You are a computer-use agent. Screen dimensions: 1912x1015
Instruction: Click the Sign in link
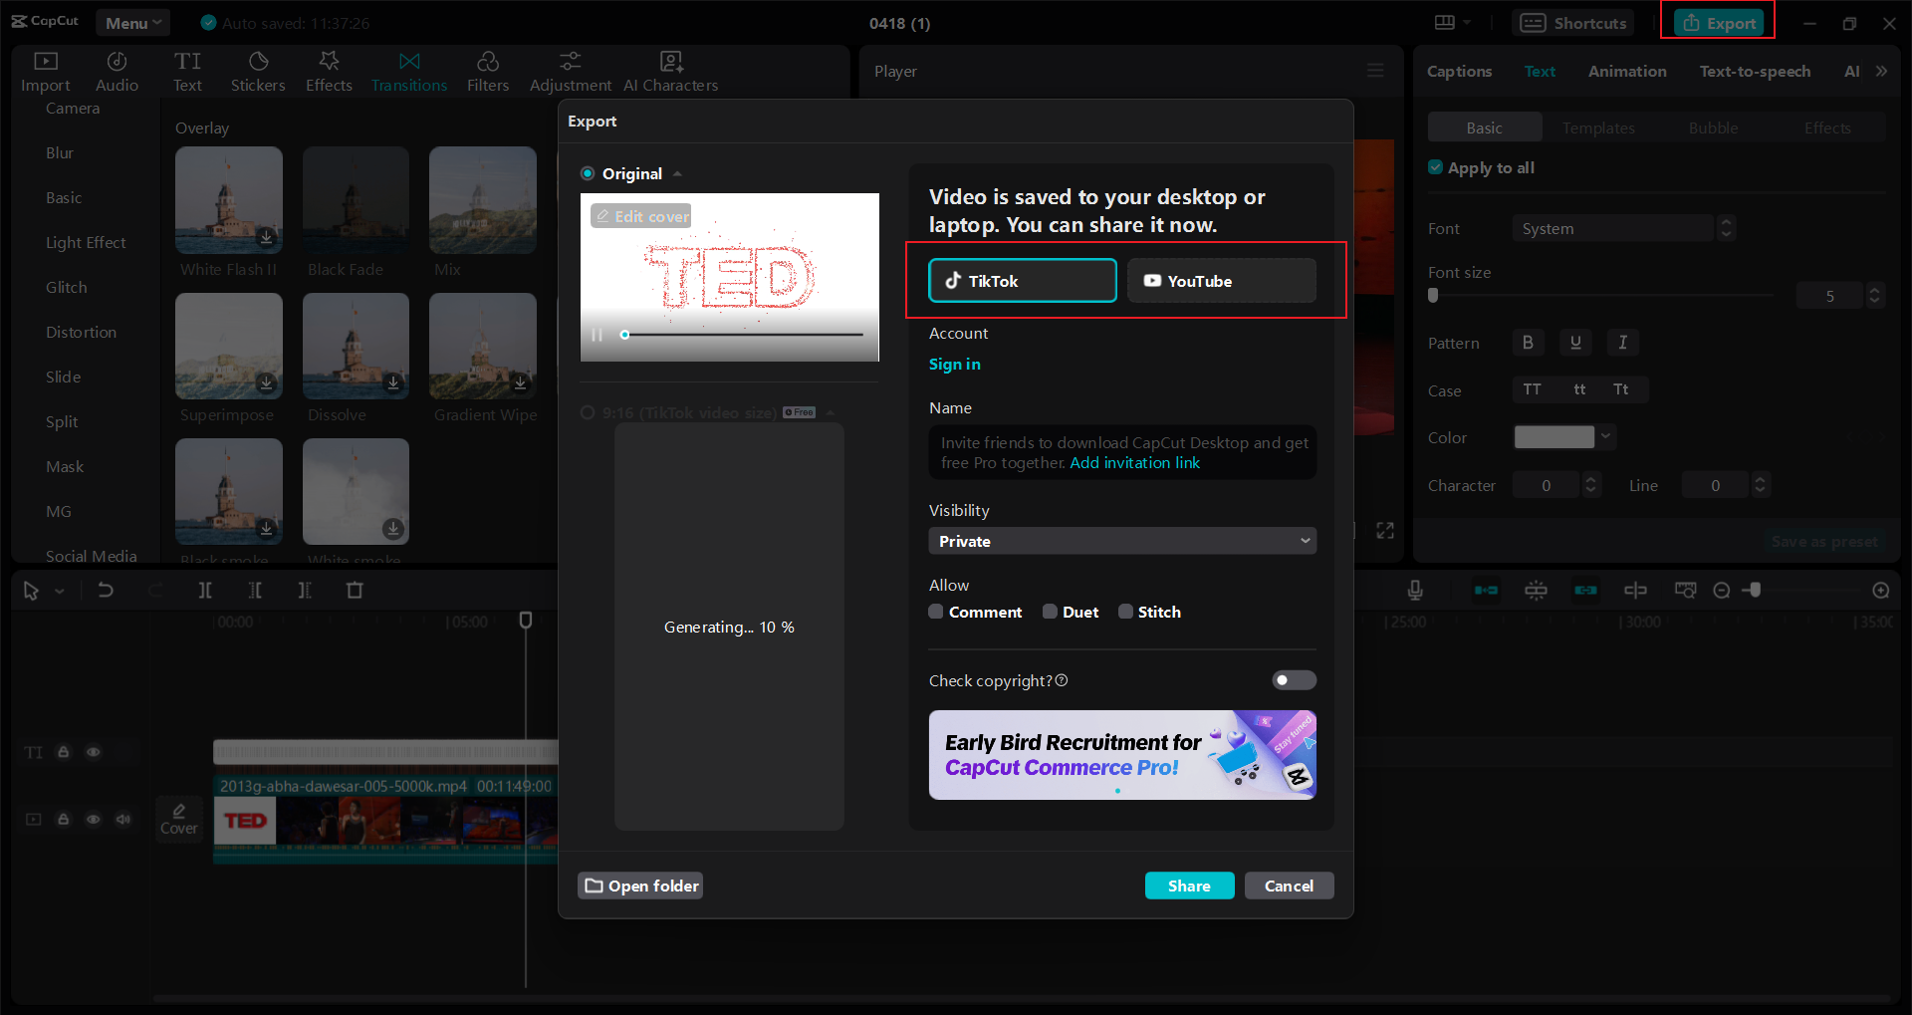coord(954,364)
